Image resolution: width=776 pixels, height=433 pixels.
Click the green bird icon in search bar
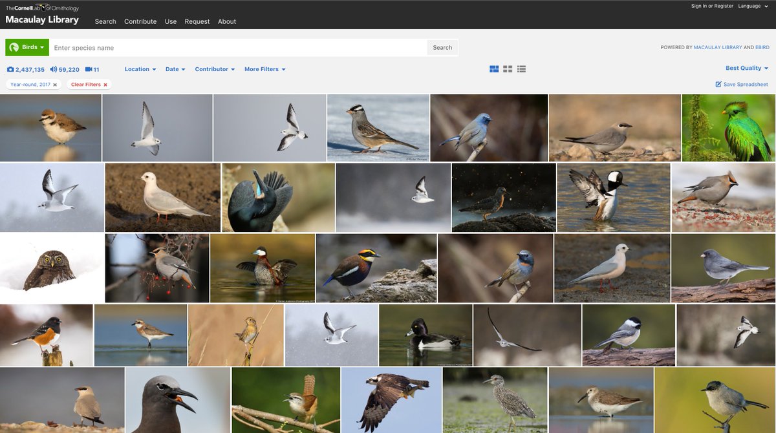click(14, 47)
